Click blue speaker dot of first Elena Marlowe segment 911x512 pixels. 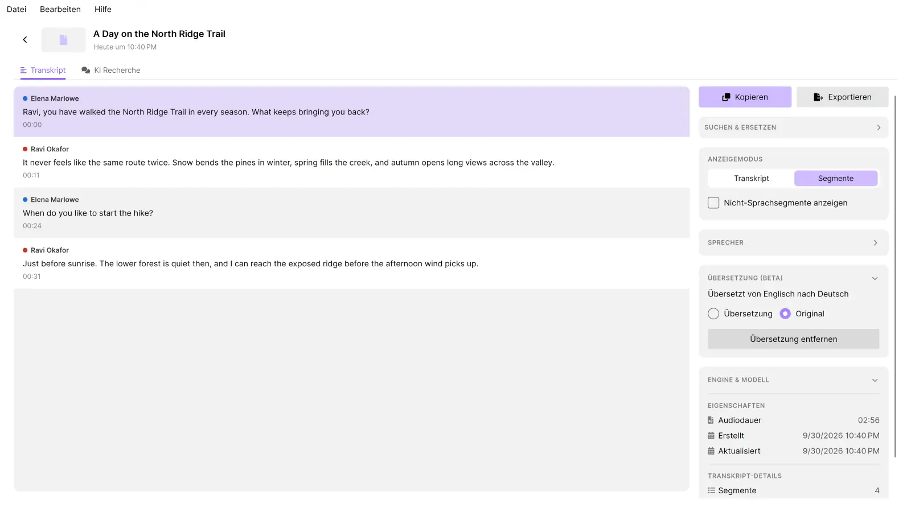click(x=25, y=99)
